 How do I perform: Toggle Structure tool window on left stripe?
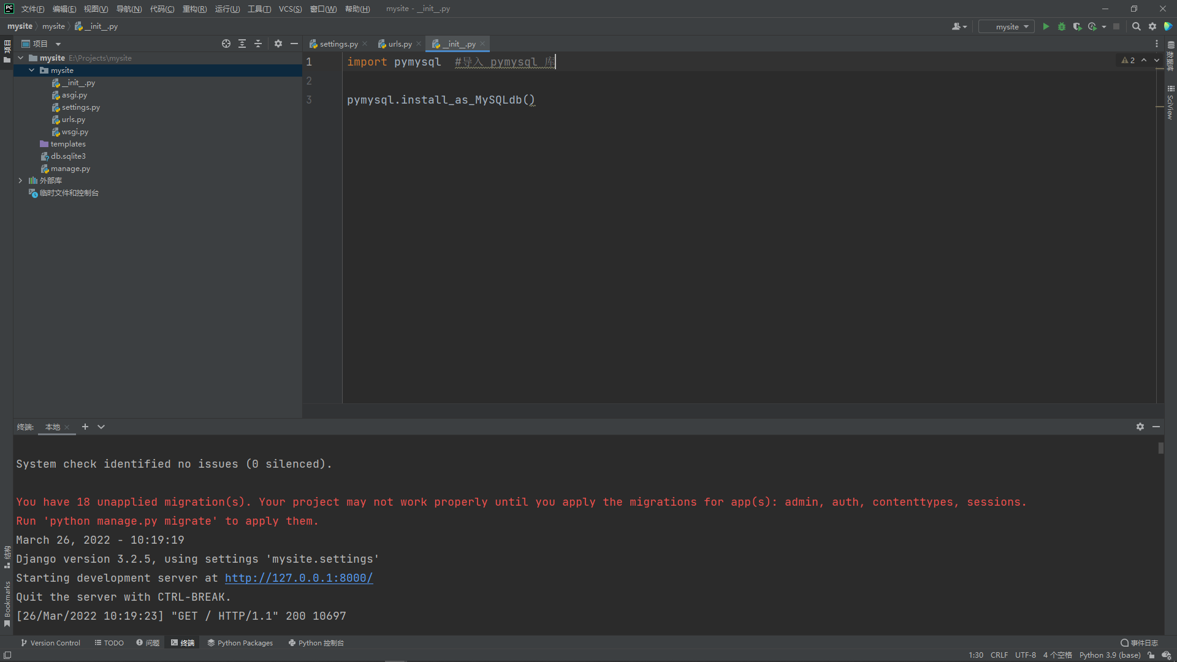click(x=7, y=557)
